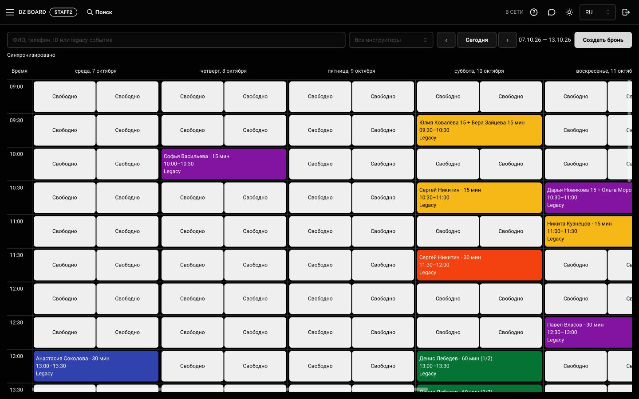This screenshot has width=639, height=399.
Task: Click the logout icon
Action: point(626,12)
